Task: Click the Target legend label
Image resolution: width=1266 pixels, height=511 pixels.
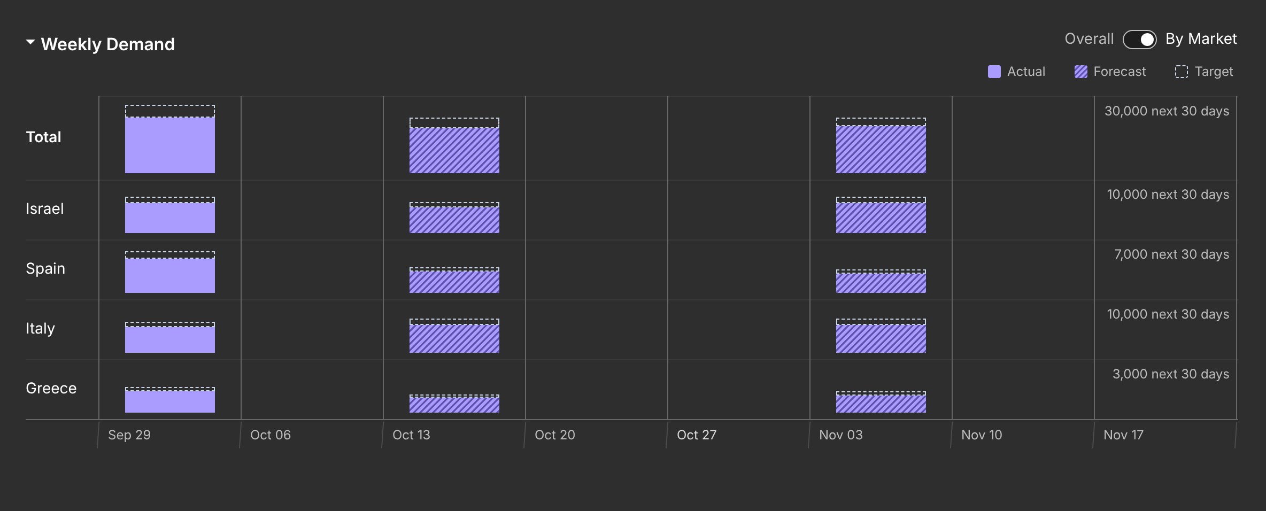Action: click(x=1214, y=72)
